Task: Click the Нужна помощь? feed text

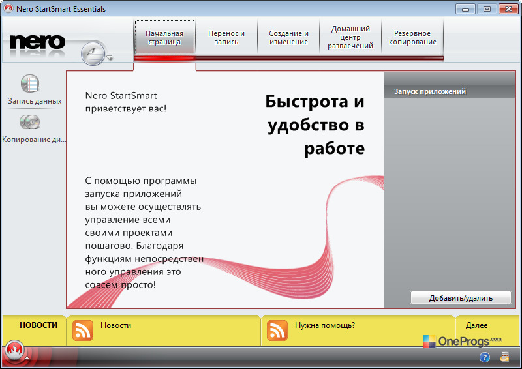Action: 325,325
